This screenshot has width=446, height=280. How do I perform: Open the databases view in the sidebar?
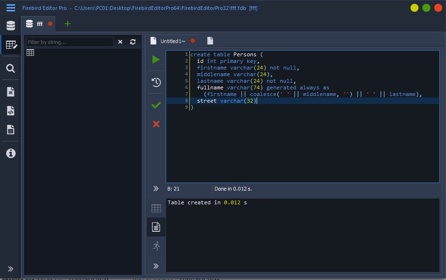tap(11, 26)
